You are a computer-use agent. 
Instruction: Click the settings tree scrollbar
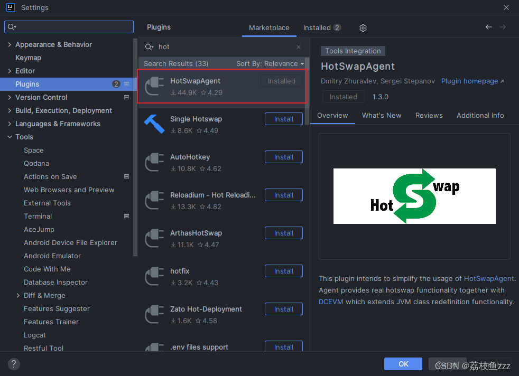click(x=135, y=147)
